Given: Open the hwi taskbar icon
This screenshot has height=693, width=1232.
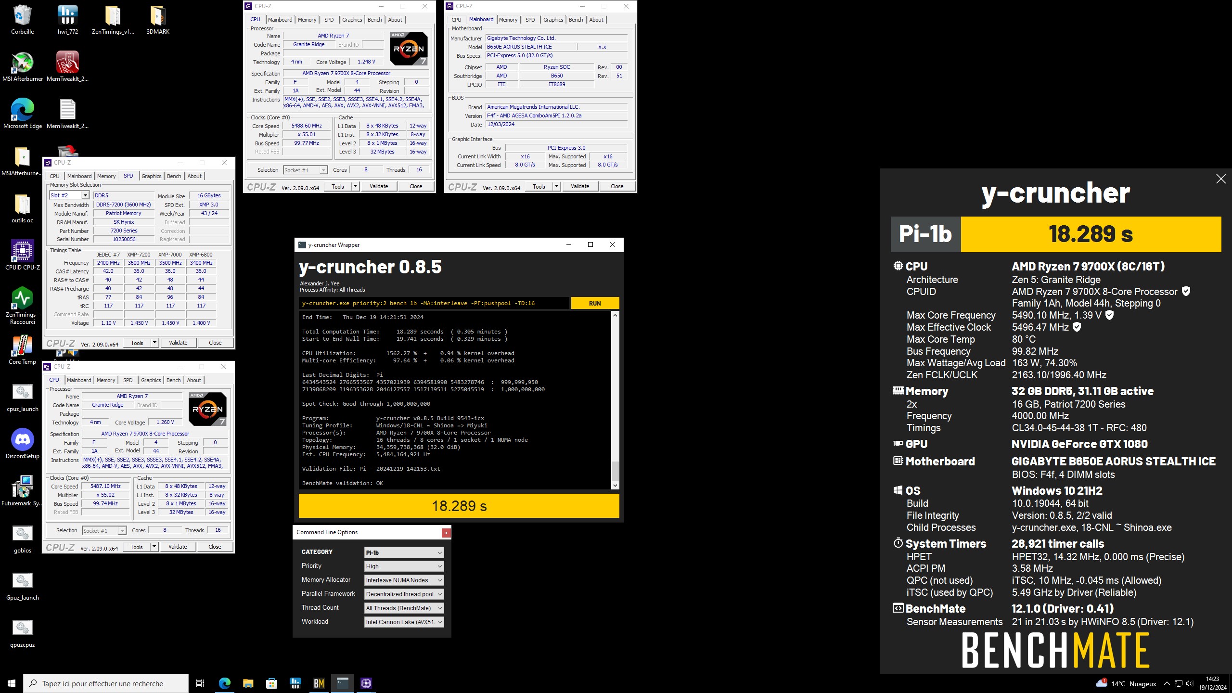Looking at the screenshot, I should click(x=295, y=683).
